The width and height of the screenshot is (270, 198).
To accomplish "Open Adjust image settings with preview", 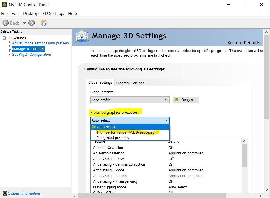I will click(x=41, y=43).
